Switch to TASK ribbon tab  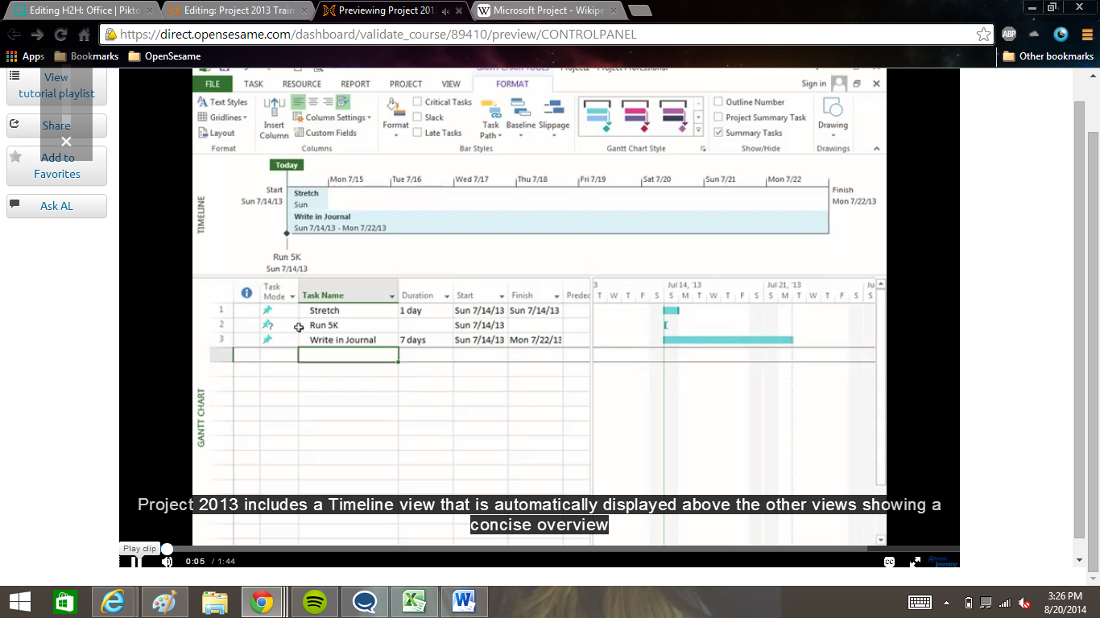tap(254, 84)
